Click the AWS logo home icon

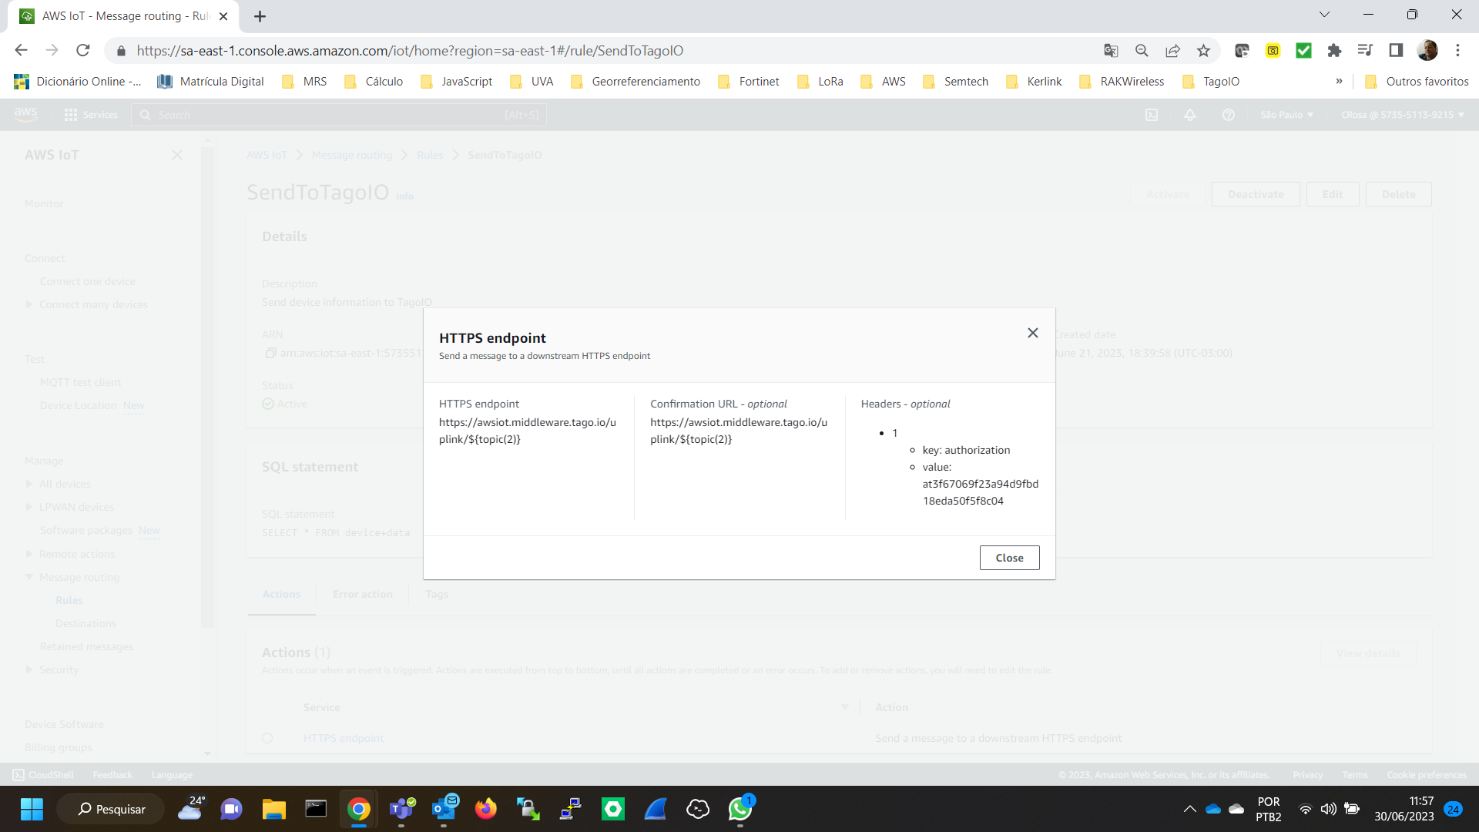pos(25,113)
